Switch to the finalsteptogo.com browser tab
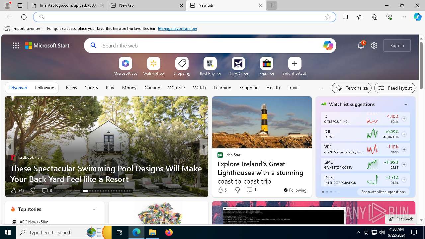The image size is (425, 239). point(67,5)
